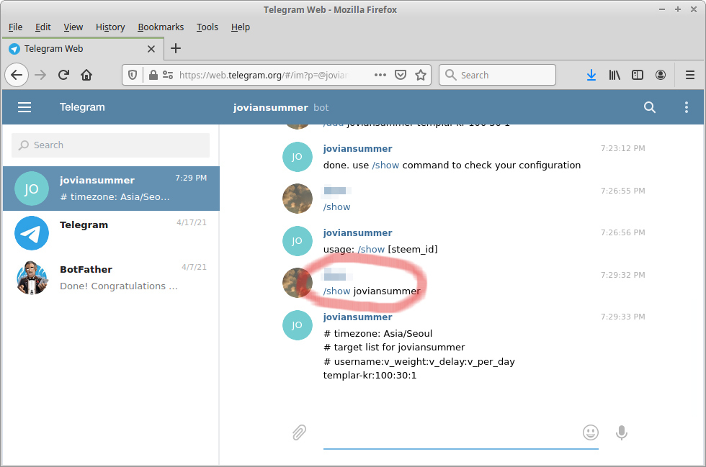Open the File menu
The width and height of the screenshot is (706, 467).
click(15, 27)
